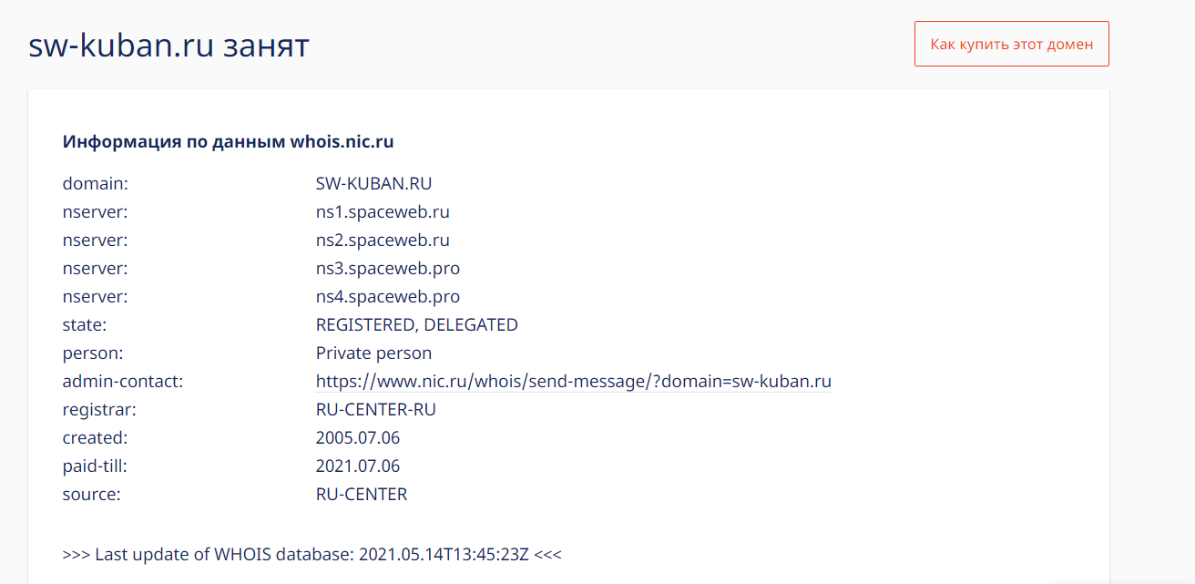This screenshot has height=584, width=1195.
Task: Click the created date 2005.07.06
Action: [358, 437]
